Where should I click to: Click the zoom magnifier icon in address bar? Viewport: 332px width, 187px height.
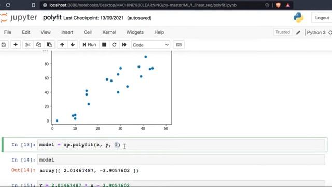click(267, 5)
